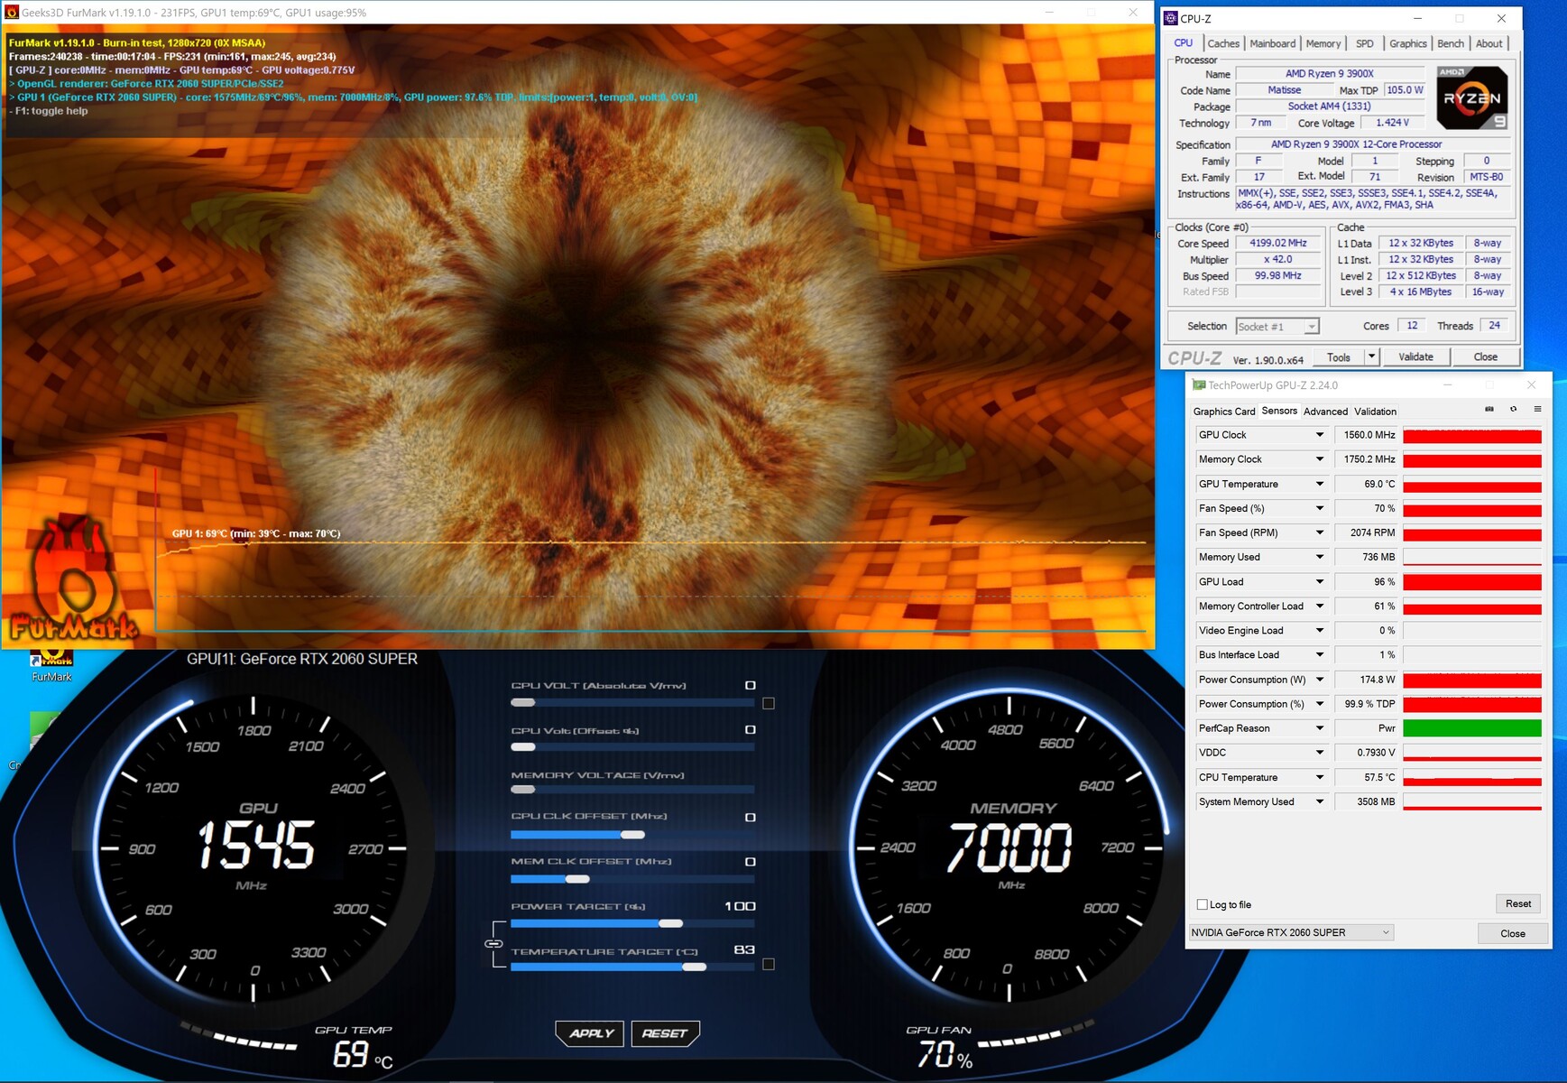Expand the Memory Clock sensor dropdown
This screenshot has height=1083, width=1567.
pyautogui.click(x=1319, y=459)
